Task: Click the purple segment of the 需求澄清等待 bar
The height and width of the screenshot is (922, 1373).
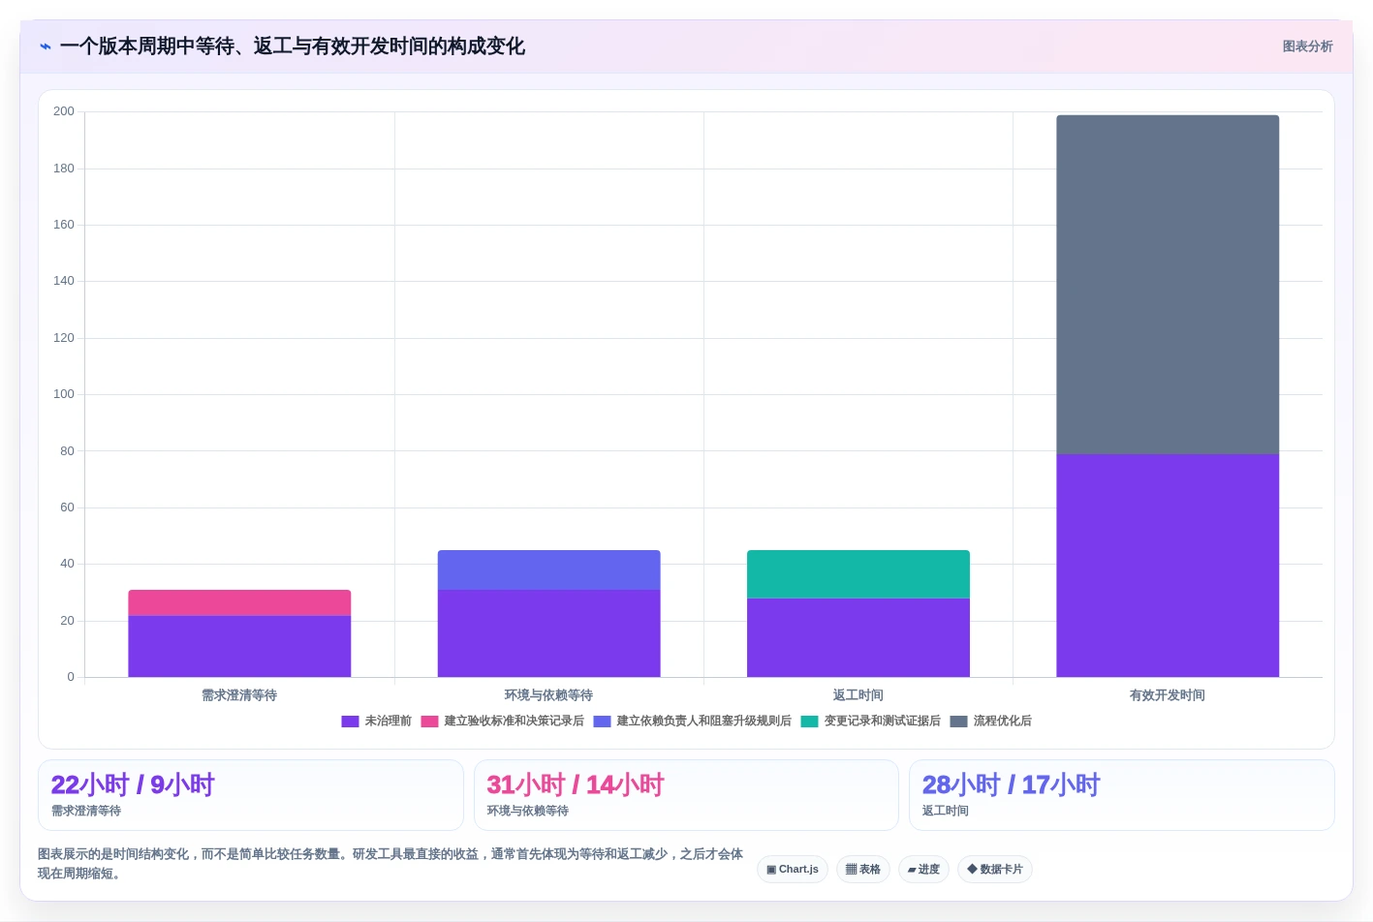Action: point(239,646)
